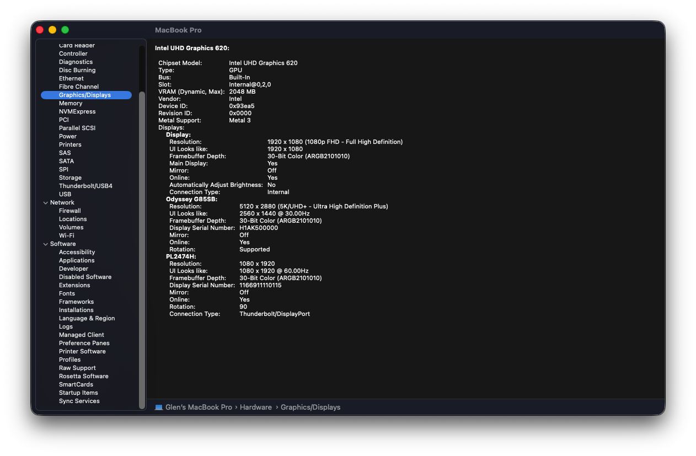The height and width of the screenshot is (456, 696).
Task: Select Memory in the sidebar
Action: 71,103
